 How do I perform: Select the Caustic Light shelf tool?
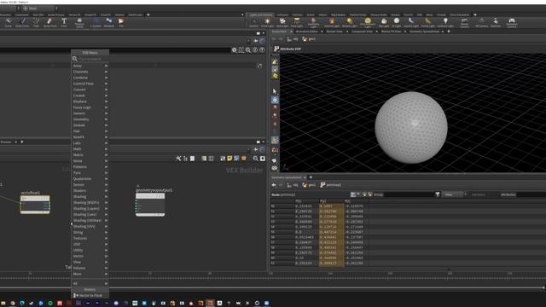[411, 23]
